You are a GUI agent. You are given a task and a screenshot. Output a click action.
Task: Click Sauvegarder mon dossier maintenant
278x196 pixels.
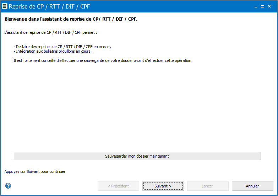pyautogui.click(x=137, y=156)
